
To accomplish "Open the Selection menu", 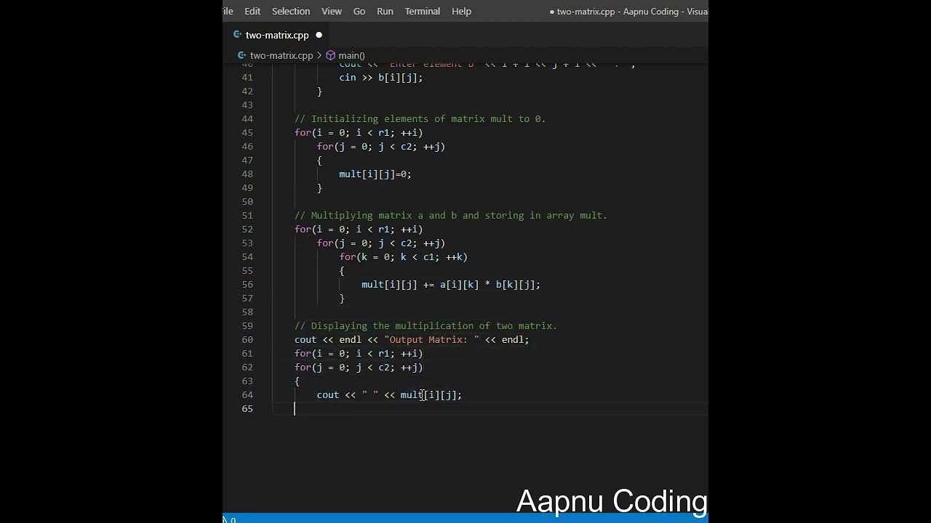I will click(x=290, y=11).
